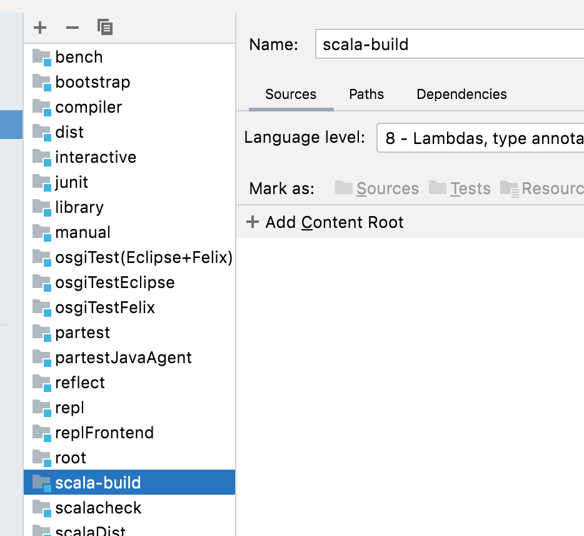Viewport: 584px width, 536px height.
Task: Click the Copy module icon
Action: tap(105, 27)
